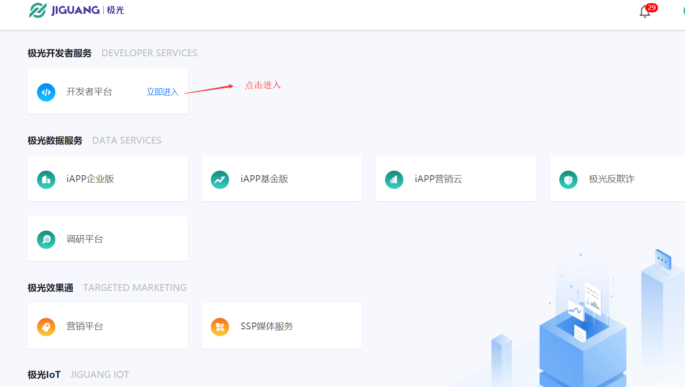Open the 开发者平台 service card
This screenshot has height=387, width=685.
pos(107,91)
